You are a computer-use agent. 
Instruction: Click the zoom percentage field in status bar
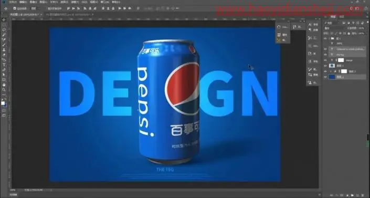13,190
